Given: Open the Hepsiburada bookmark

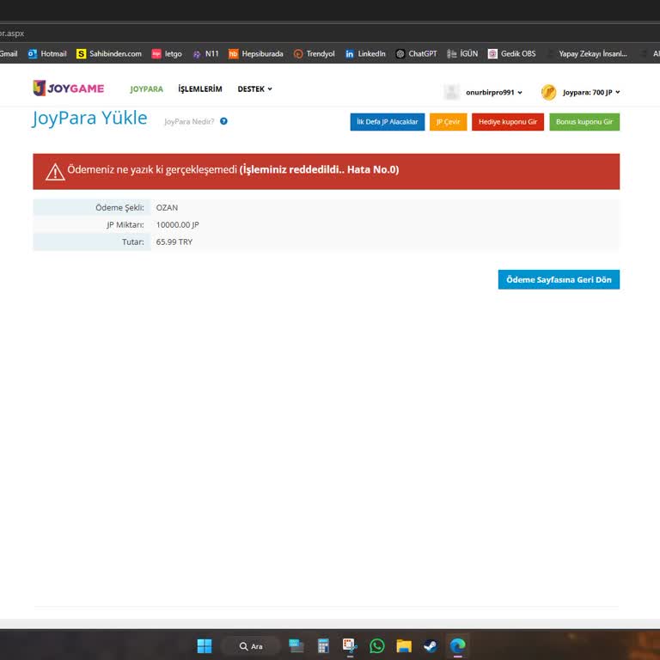Looking at the screenshot, I should coord(256,54).
